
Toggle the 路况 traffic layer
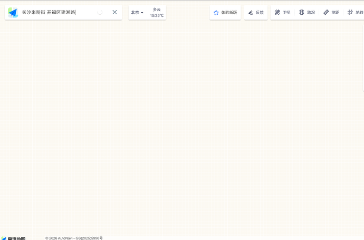point(307,12)
